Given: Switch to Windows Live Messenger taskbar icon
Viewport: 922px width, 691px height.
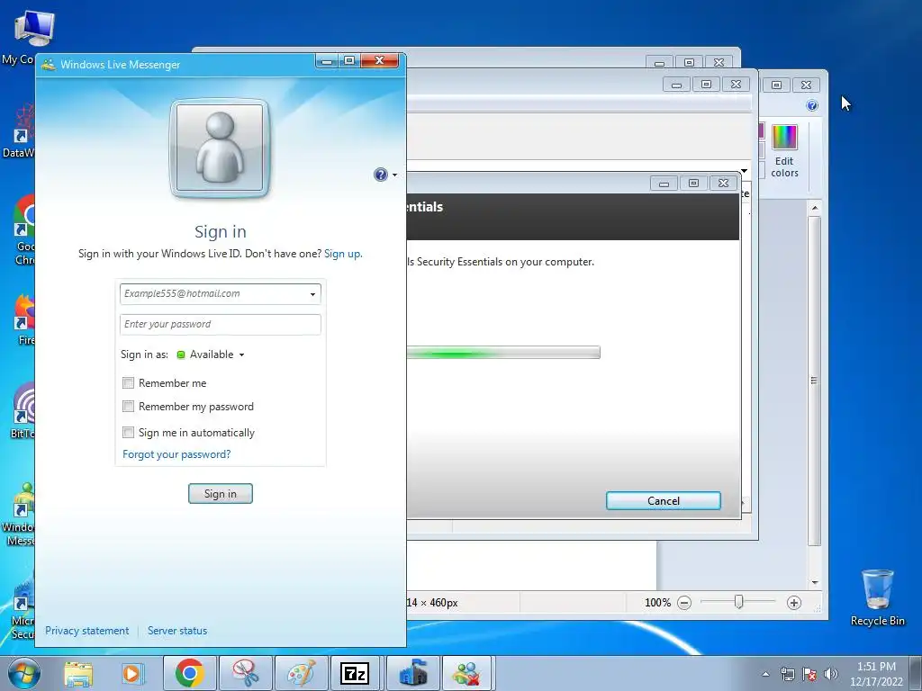Looking at the screenshot, I should click(x=467, y=674).
